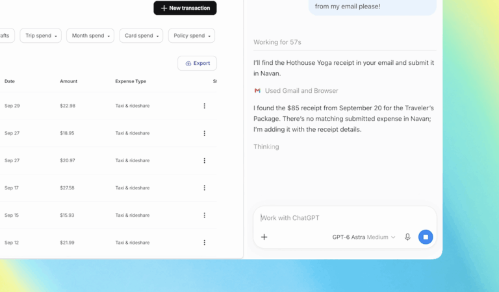Viewport: 499px width, 292px height.
Task: Sort by Date column header
Action: (x=10, y=81)
